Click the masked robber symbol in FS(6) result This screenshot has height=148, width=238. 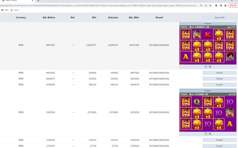[230, 113]
